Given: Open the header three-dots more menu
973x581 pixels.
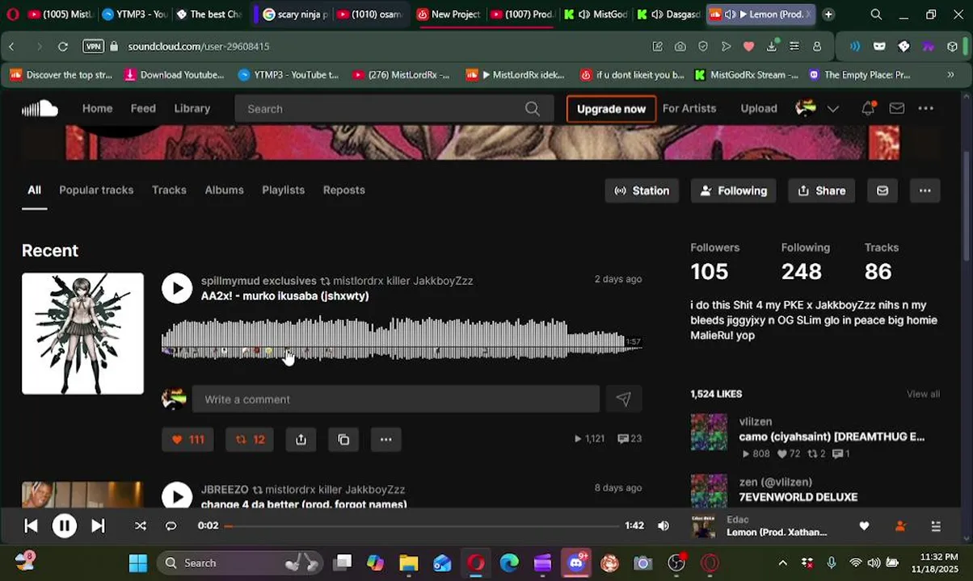Looking at the screenshot, I should [926, 108].
